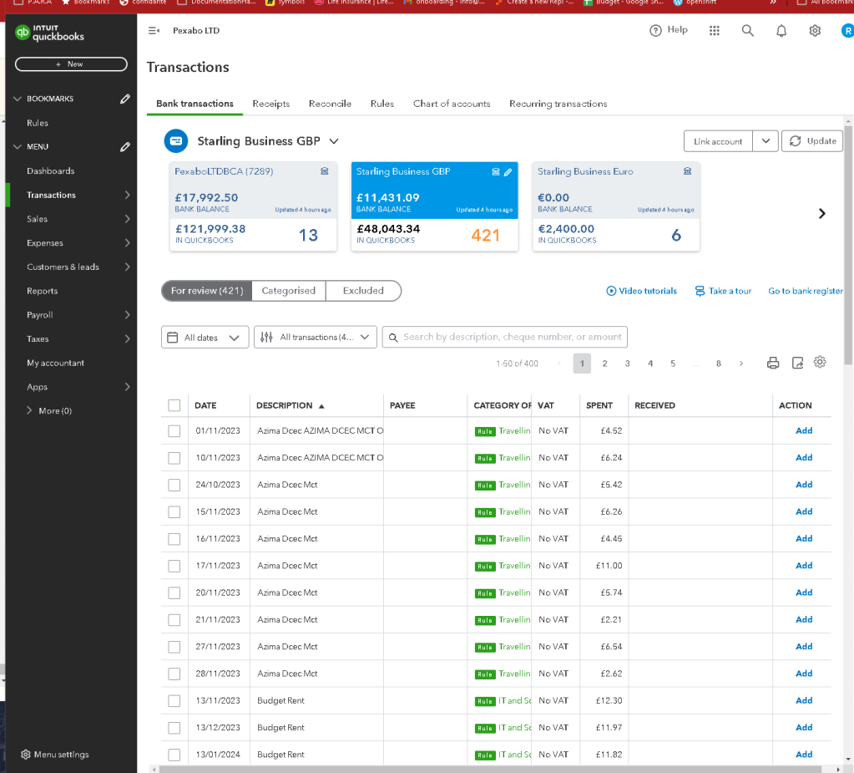Show next bank account cards with right arrow
854x773 pixels.
tap(822, 214)
